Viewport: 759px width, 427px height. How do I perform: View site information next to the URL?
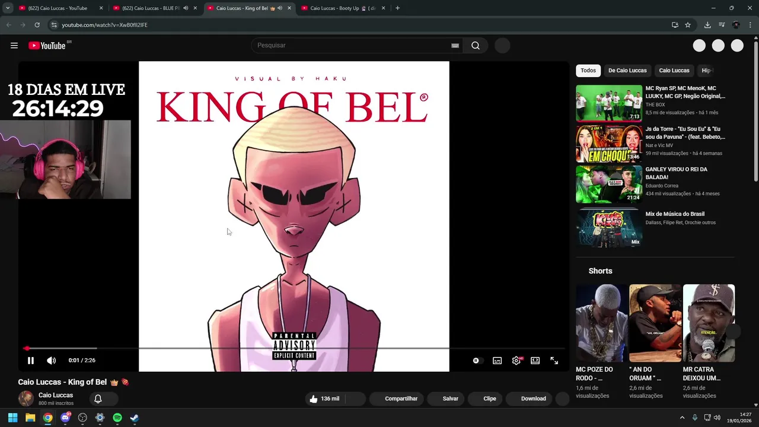[x=54, y=25]
